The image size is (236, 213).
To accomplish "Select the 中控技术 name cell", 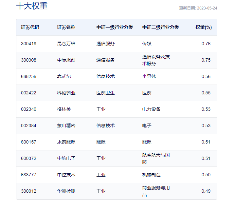I will coord(66,175).
